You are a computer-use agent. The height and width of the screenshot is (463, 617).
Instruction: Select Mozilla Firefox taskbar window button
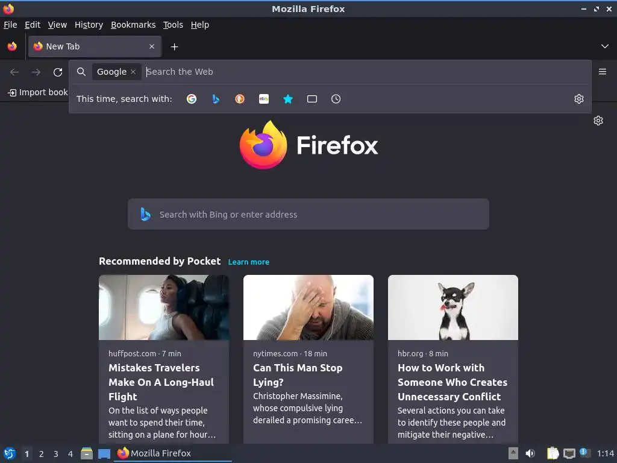tap(173, 453)
